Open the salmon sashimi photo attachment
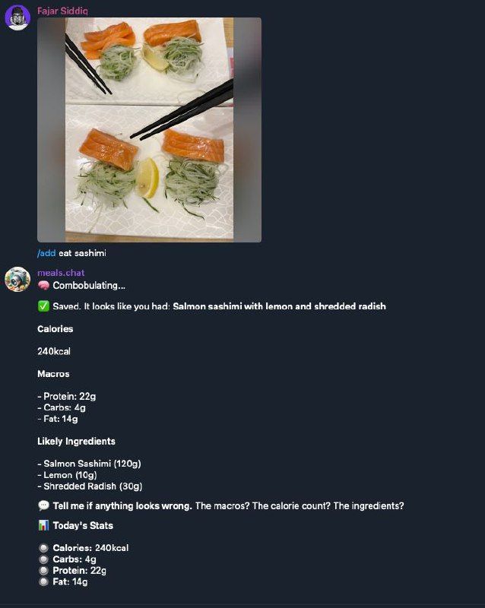 click(x=150, y=130)
